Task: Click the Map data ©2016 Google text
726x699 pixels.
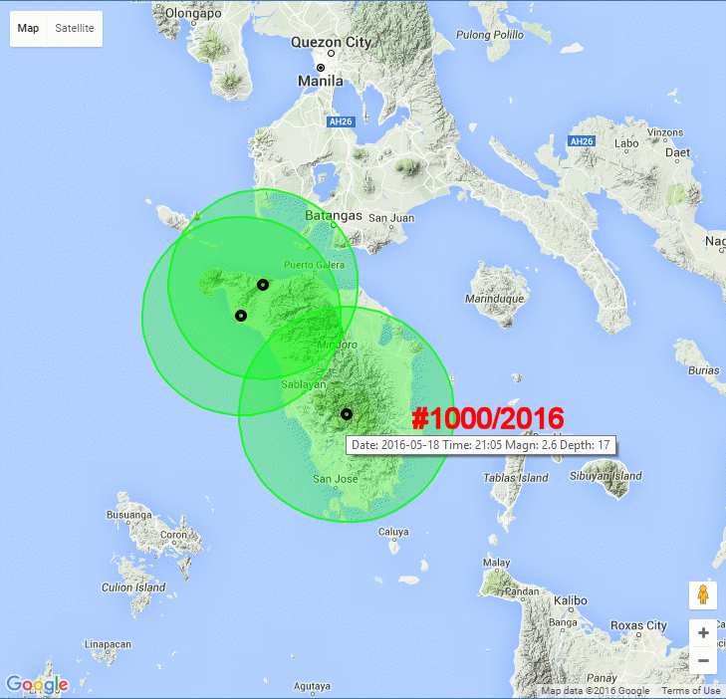Action: [x=596, y=691]
